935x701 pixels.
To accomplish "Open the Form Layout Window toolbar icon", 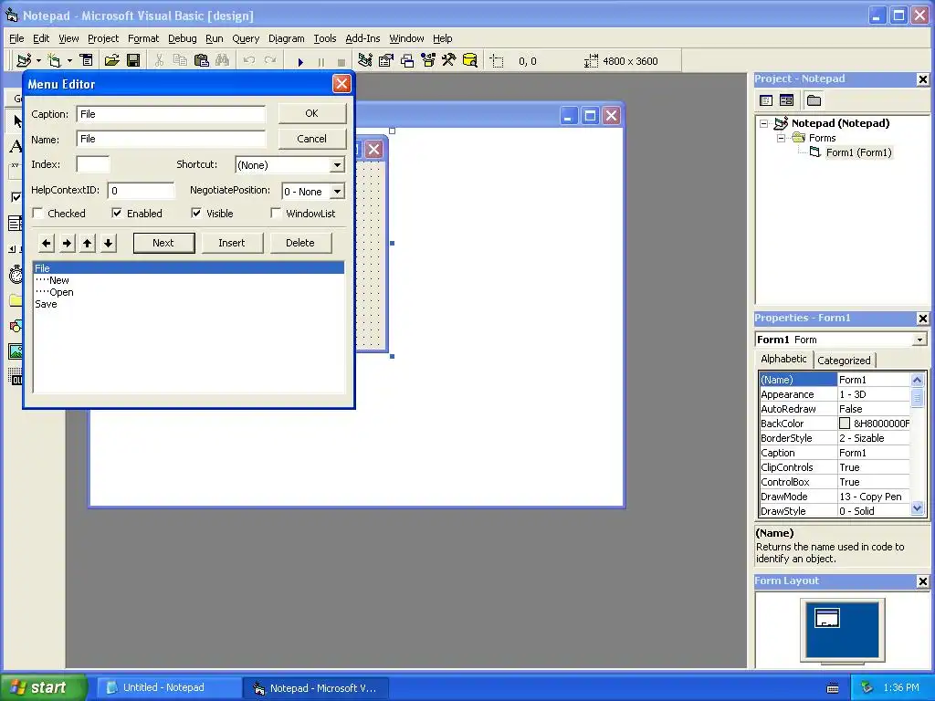I will click(407, 61).
